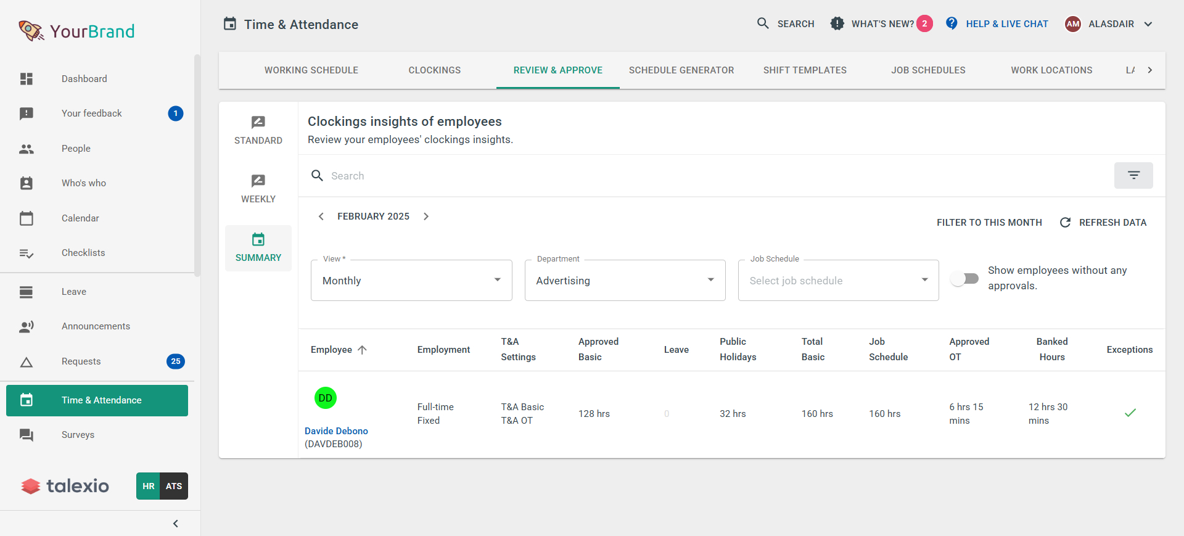This screenshot has height=536, width=1184.
Task: Select the Weekly insights view
Action: tap(258, 189)
